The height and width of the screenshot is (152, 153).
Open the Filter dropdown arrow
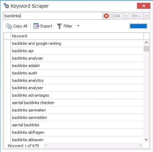pos(78,26)
